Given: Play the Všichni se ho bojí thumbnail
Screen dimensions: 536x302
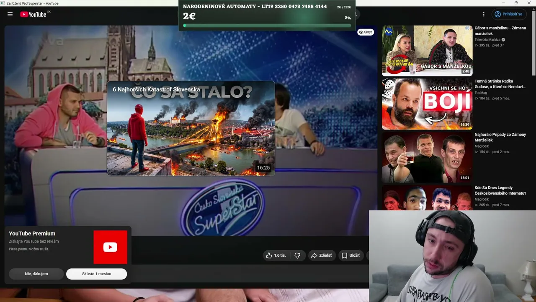Looking at the screenshot, I should pos(427,104).
